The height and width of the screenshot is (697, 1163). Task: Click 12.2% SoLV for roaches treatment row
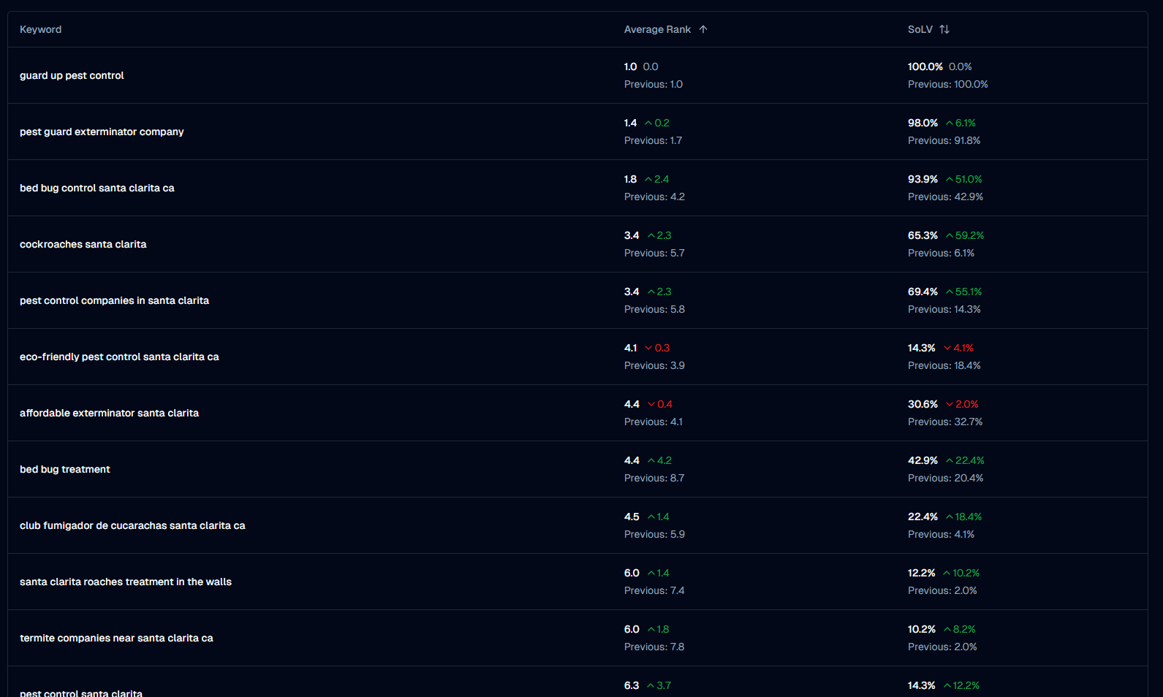[x=921, y=573]
